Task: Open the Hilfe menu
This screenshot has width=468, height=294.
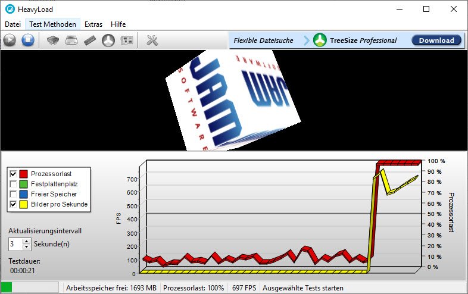Action: 118,24
